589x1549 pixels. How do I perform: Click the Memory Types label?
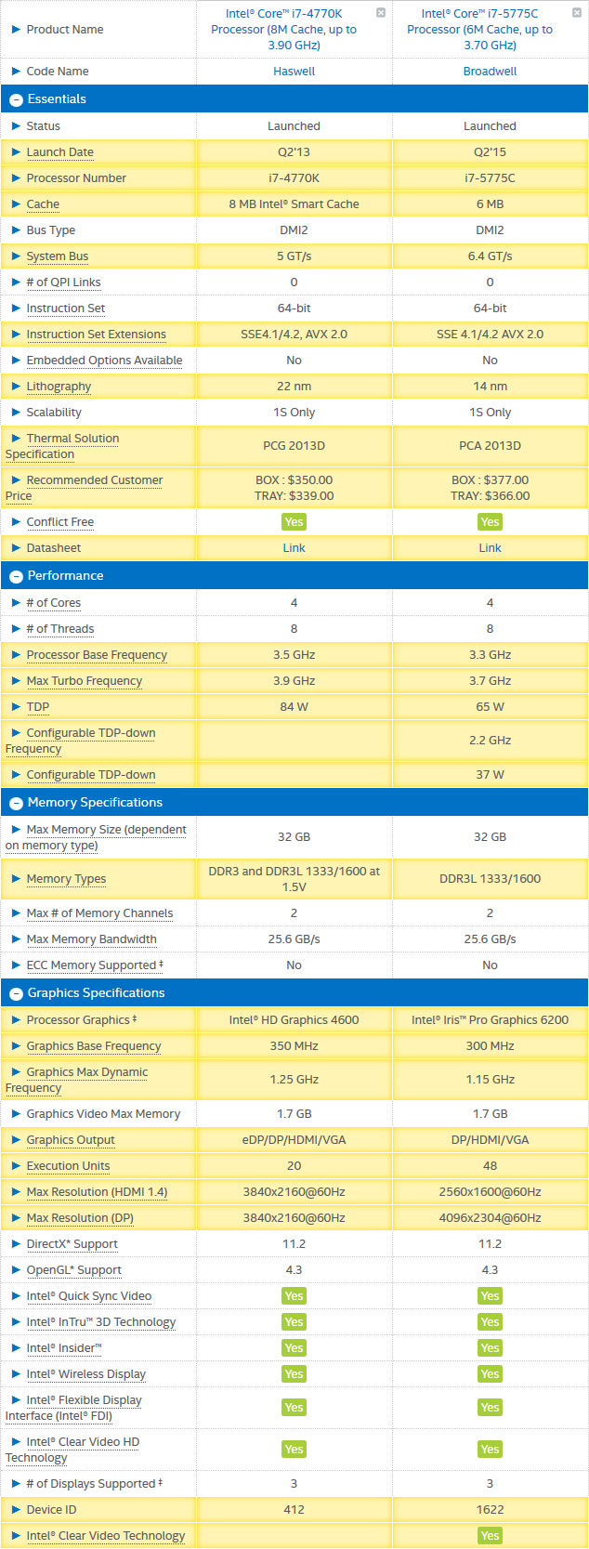[66, 879]
